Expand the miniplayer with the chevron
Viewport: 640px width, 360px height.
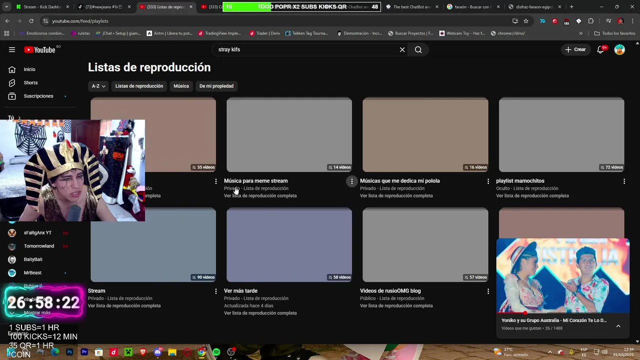[x=618, y=326]
